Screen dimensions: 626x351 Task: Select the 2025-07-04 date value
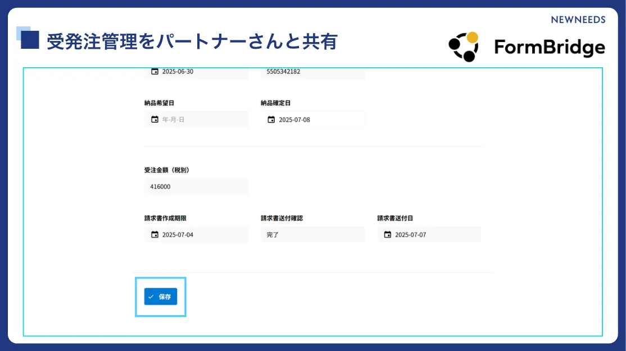tap(178, 234)
